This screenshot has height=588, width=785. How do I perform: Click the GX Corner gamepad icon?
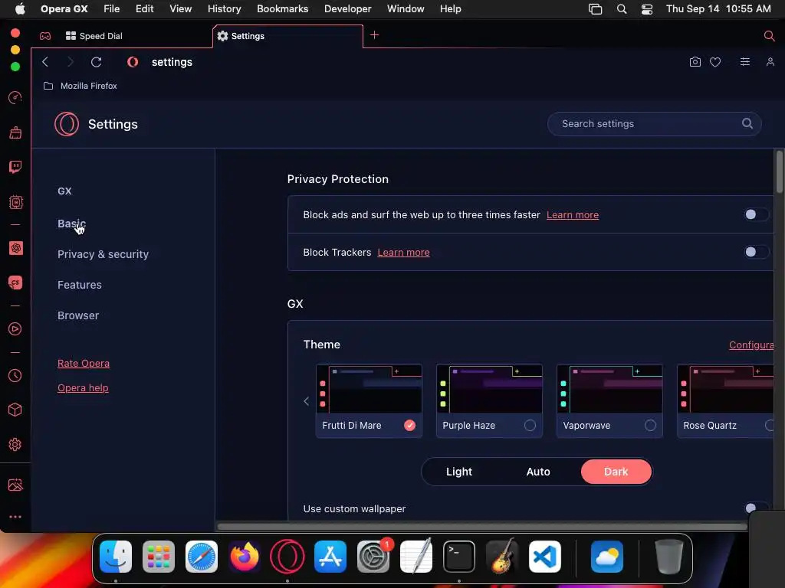point(45,36)
